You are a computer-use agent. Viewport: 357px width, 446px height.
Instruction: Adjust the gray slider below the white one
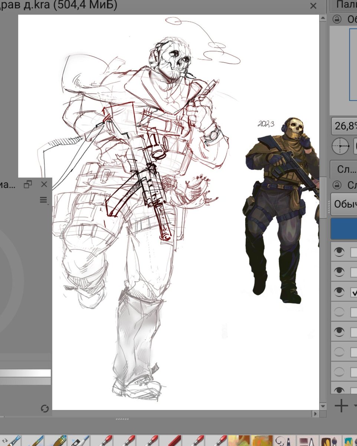(25, 381)
